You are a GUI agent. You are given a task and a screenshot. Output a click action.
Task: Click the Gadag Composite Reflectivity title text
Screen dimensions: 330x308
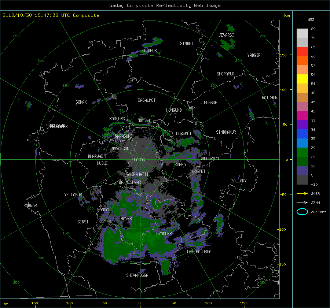pyautogui.click(x=165, y=5)
